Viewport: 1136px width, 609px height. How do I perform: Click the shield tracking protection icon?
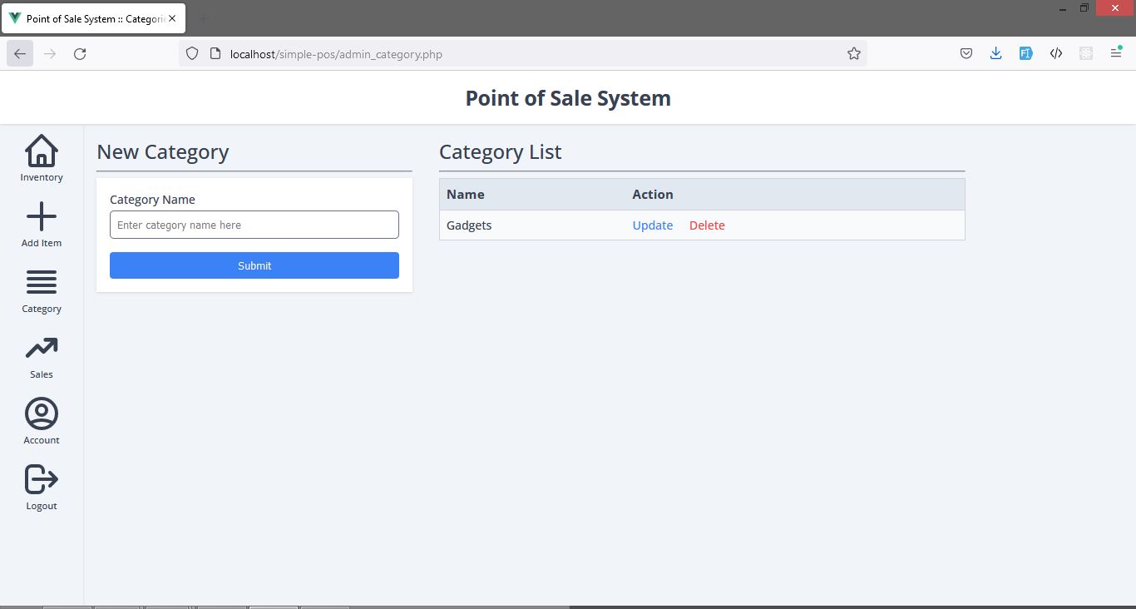(192, 53)
